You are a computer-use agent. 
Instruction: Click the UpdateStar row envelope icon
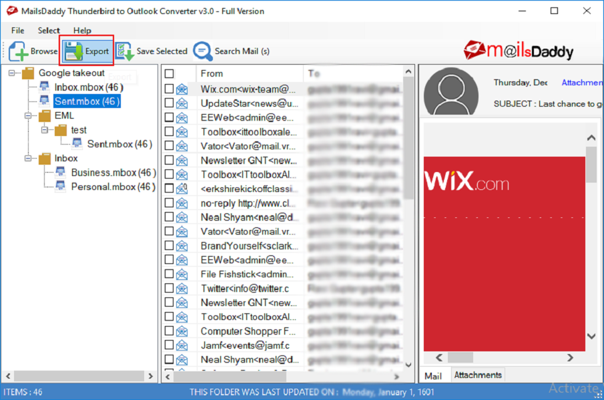click(182, 104)
